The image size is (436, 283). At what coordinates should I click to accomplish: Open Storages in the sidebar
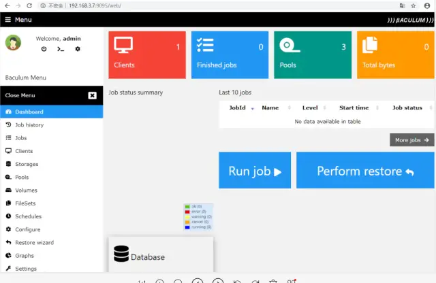pos(52,164)
